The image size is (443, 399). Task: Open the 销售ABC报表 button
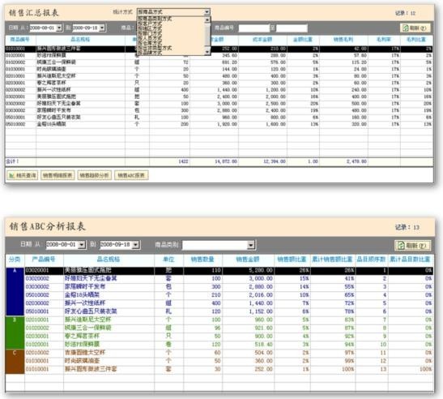click(x=131, y=175)
